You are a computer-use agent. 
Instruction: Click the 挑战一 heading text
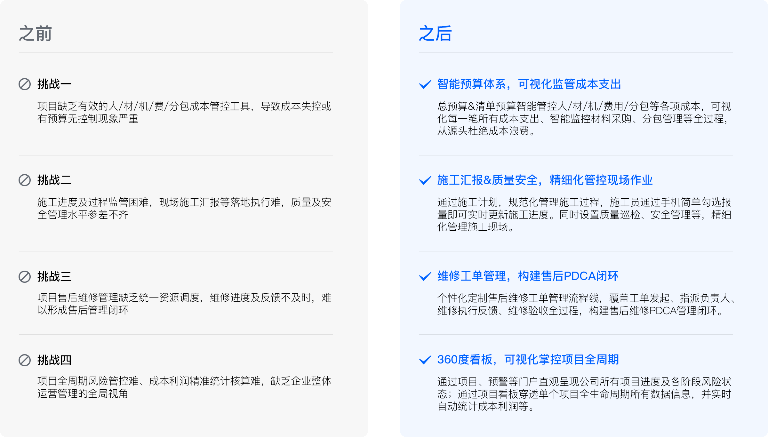[54, 84]
